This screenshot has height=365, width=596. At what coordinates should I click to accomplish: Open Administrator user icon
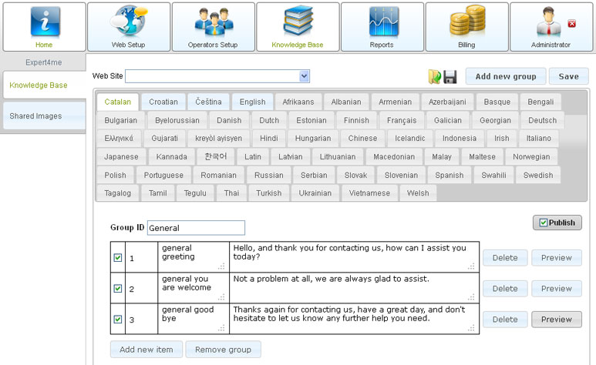tap(549, 22)
